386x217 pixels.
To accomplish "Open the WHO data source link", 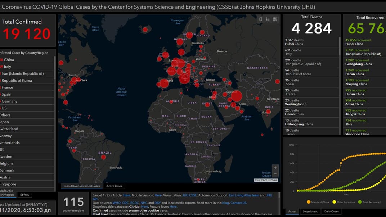I will coord(116,203).
